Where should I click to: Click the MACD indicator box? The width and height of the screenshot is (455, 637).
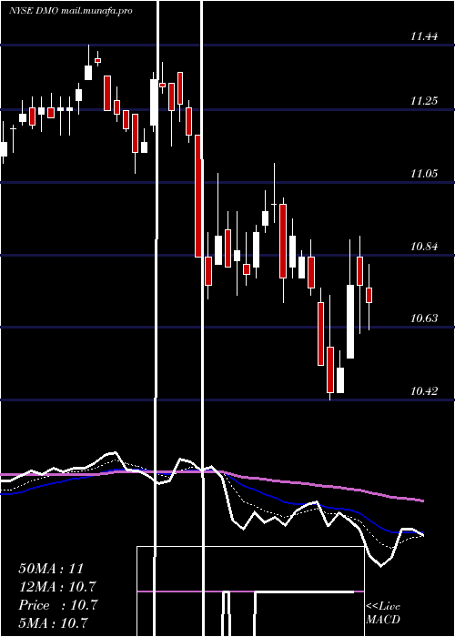point(250,591)
